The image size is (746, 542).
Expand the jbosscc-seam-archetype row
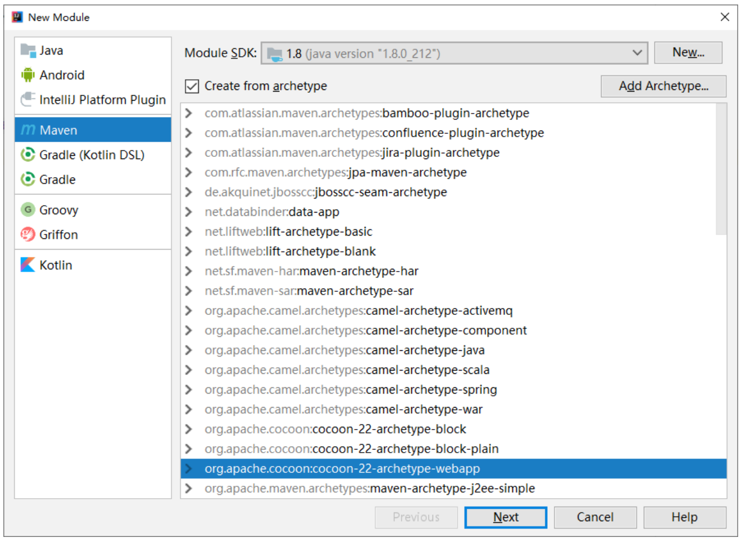[x=189, y=192]
